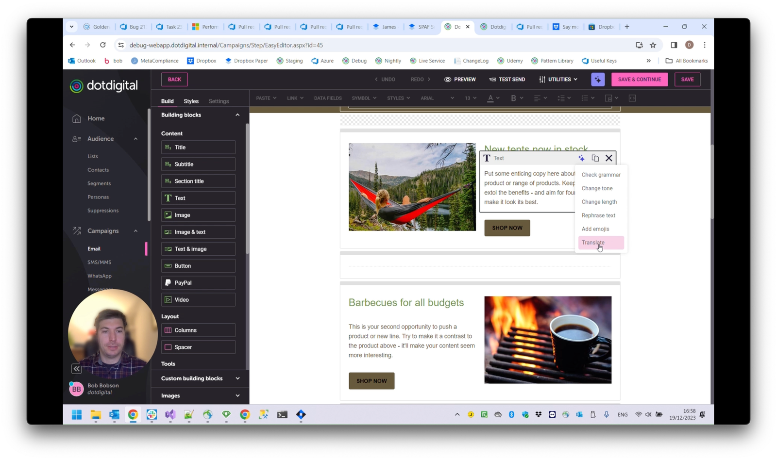This screenshot has width=777, height=460.
Task: Click the Preview button
Action: [x=460, y=80]
